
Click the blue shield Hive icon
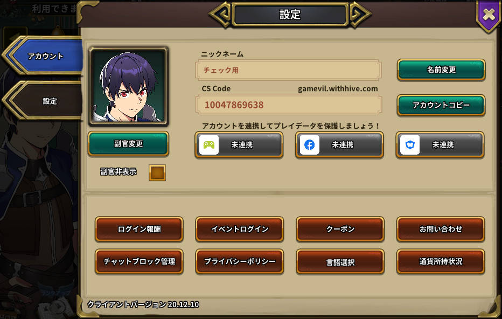pos(410,145)
